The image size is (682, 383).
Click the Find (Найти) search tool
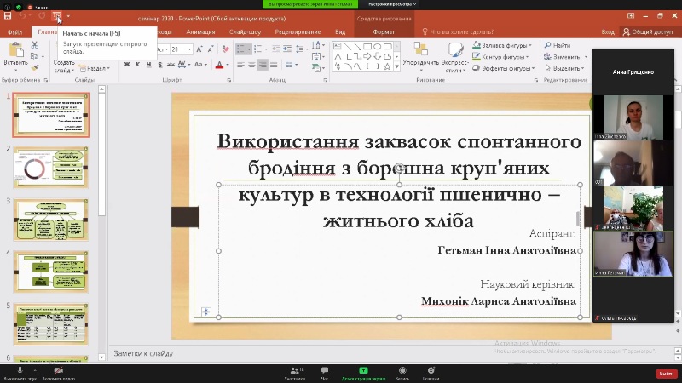click(x=557, y=45)
